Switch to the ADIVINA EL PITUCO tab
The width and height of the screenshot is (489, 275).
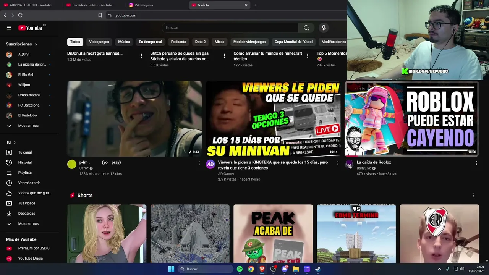click(x=31, y=5)
